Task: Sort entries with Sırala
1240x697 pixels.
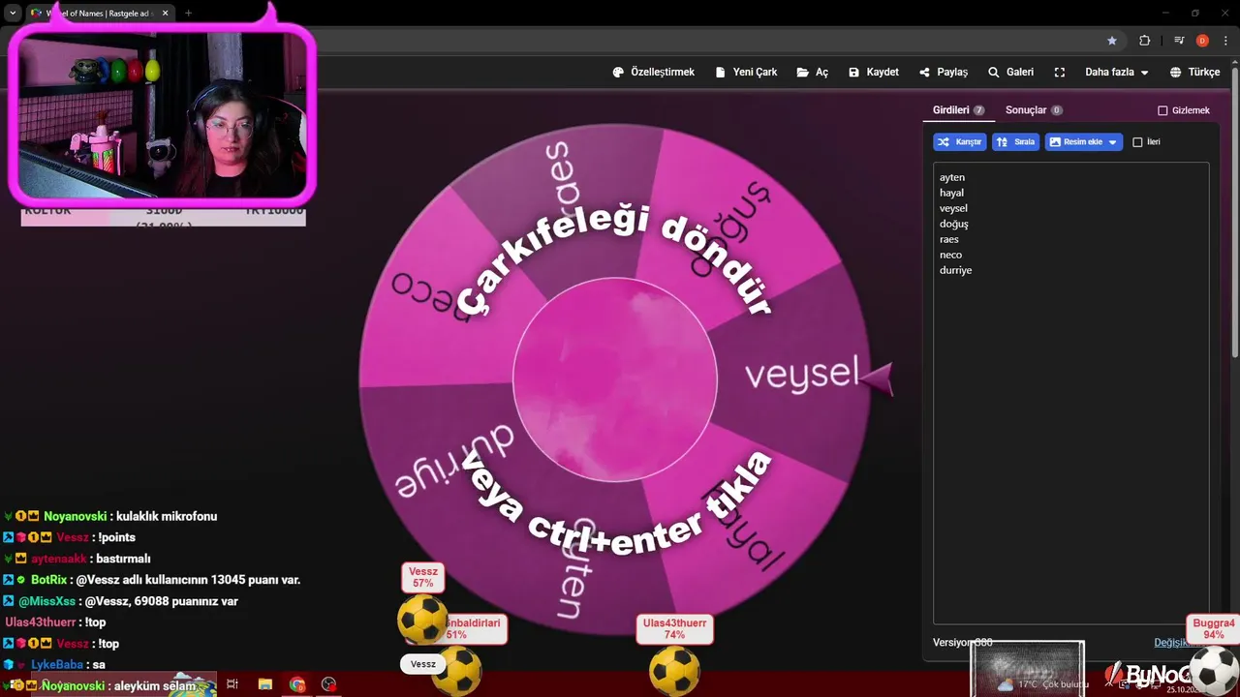Action: (1015, 142)
